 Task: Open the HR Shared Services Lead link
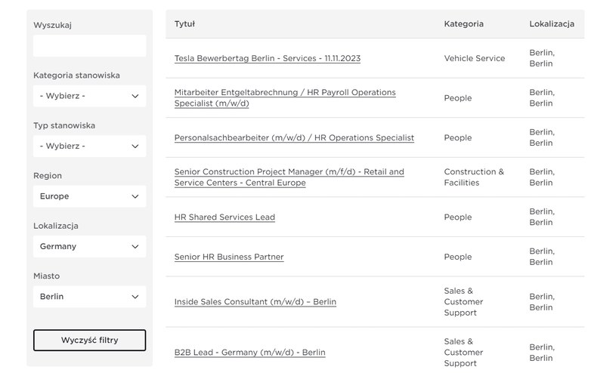(224, 217)
